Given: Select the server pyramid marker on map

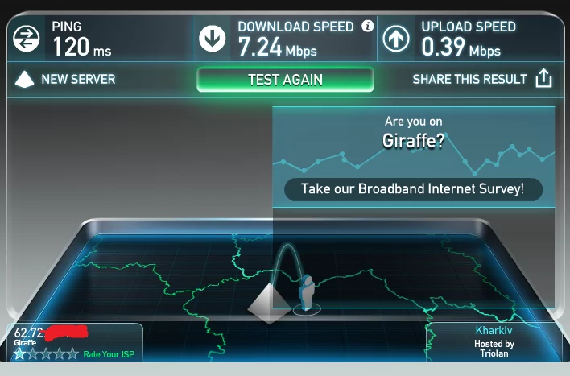Looking at the screenshot, I should coord(270,304).
